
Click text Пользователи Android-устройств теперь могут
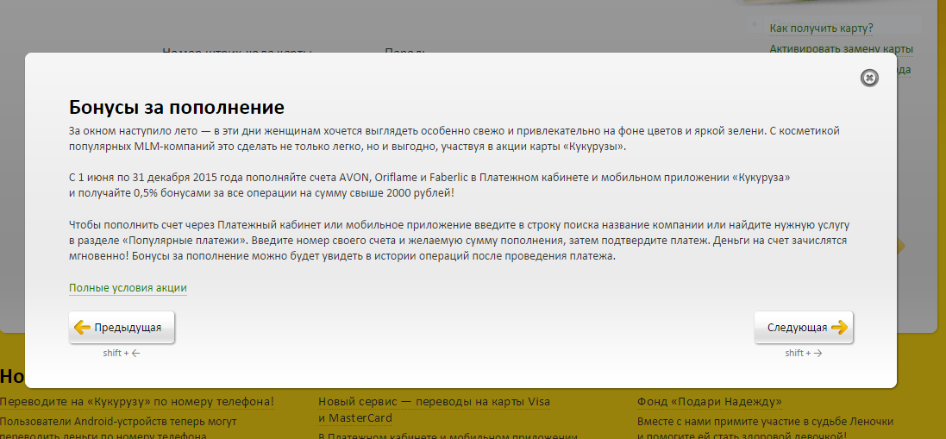point(118,422)
